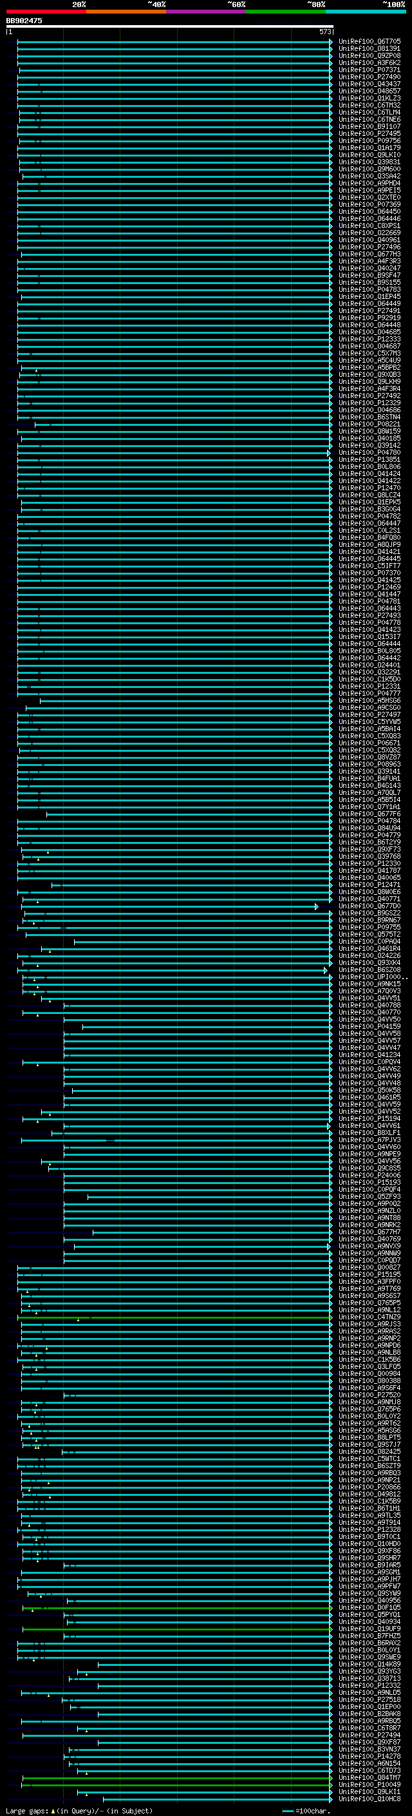Click the cyan ~100% identity legend segment
The image size is (412, 1816).
coord(366,12)
